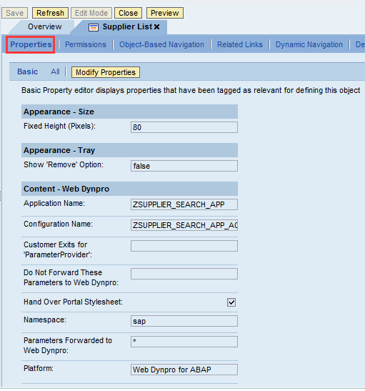
Task: Close the Supplier List tab with X
Action: [x=156, y=26]
